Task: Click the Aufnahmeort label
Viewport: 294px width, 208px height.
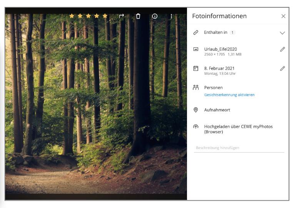Action: (x=217, y=110)
